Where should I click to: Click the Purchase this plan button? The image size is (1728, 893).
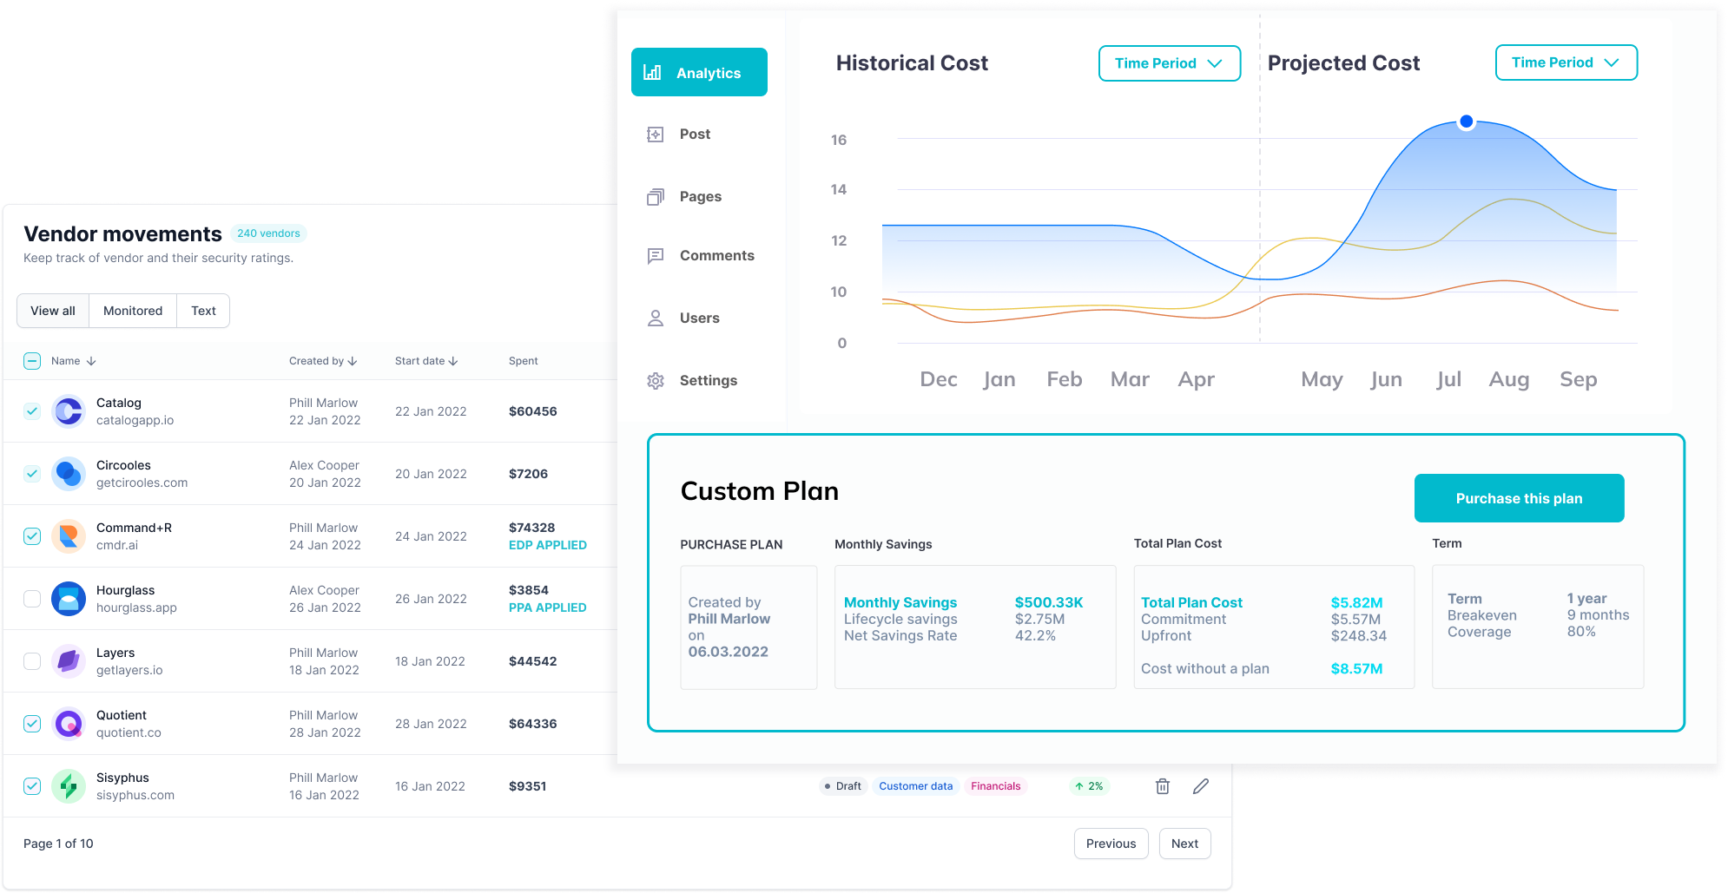1519,498
